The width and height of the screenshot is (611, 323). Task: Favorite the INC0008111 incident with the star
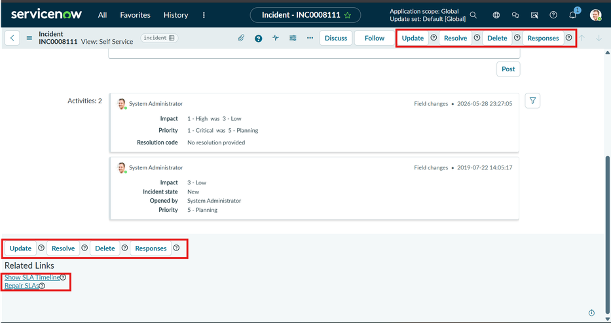point(348,15)
